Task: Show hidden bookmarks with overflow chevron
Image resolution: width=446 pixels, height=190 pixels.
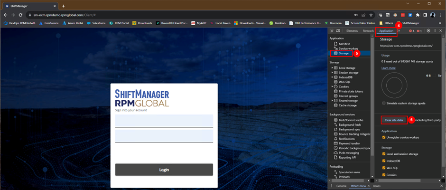Action: pyautogui.click(x=441, y=23)
